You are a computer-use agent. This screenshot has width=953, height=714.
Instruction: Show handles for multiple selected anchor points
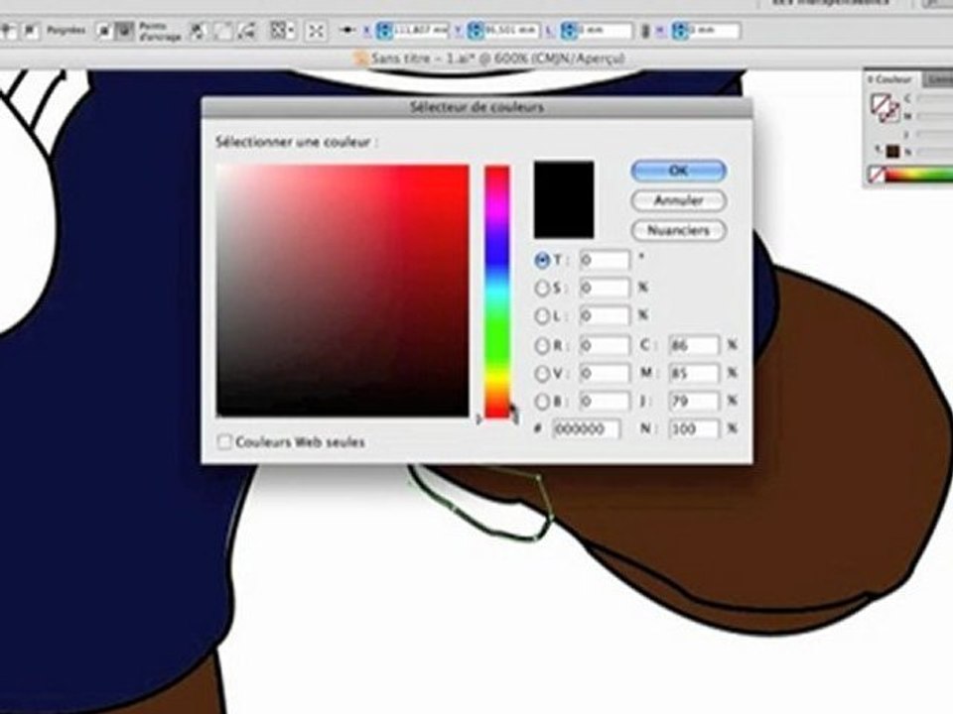point(105,30)
